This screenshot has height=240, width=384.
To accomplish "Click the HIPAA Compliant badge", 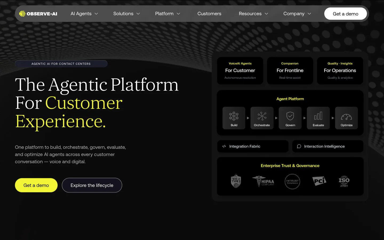I will point(263,181).
